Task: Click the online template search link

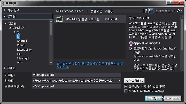Action: (90, 65)
